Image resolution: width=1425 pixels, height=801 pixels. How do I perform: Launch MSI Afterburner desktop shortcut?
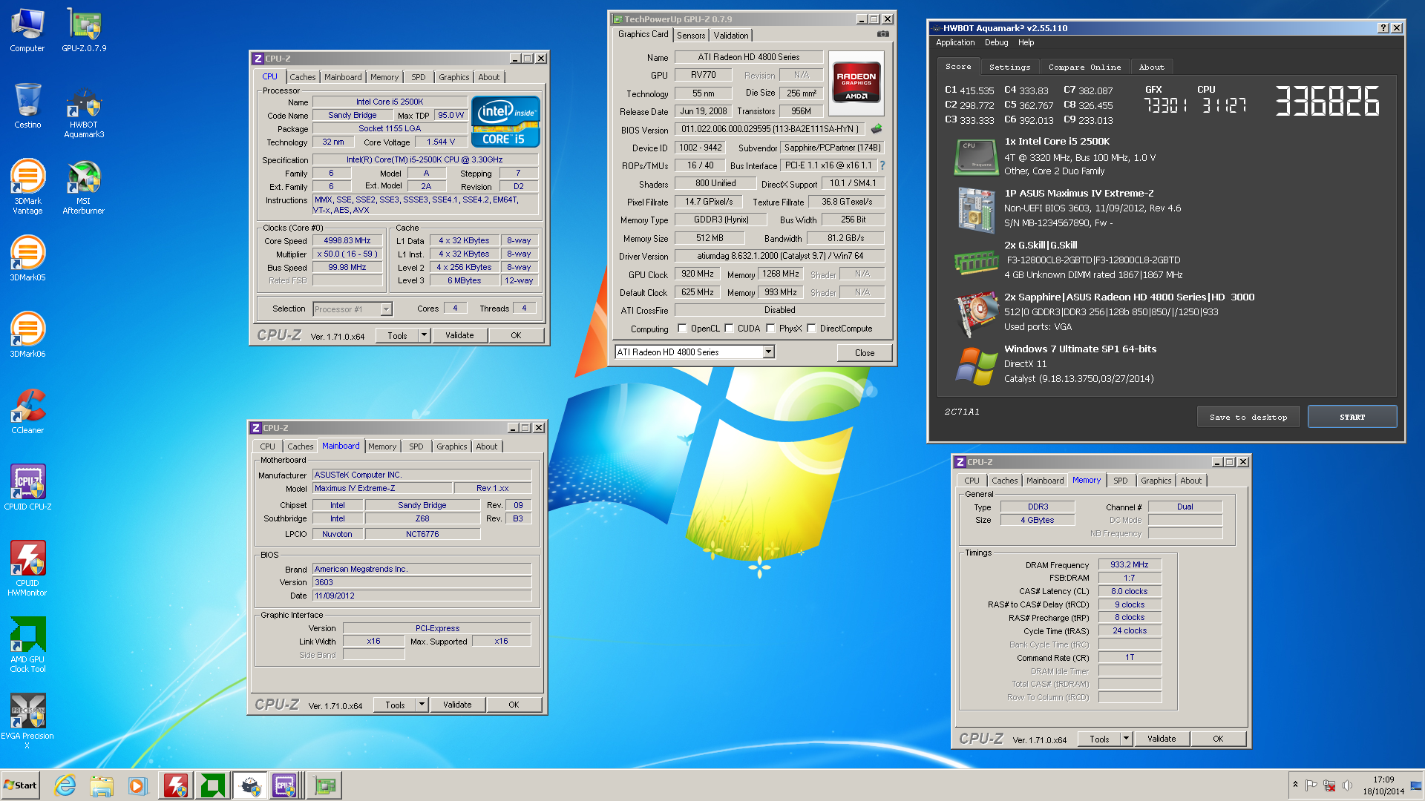pos(84,187)
